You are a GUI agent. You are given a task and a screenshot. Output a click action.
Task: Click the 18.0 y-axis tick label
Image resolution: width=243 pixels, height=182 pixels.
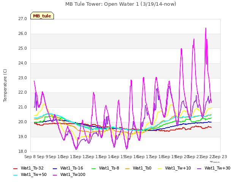click(x=22, y=151)
